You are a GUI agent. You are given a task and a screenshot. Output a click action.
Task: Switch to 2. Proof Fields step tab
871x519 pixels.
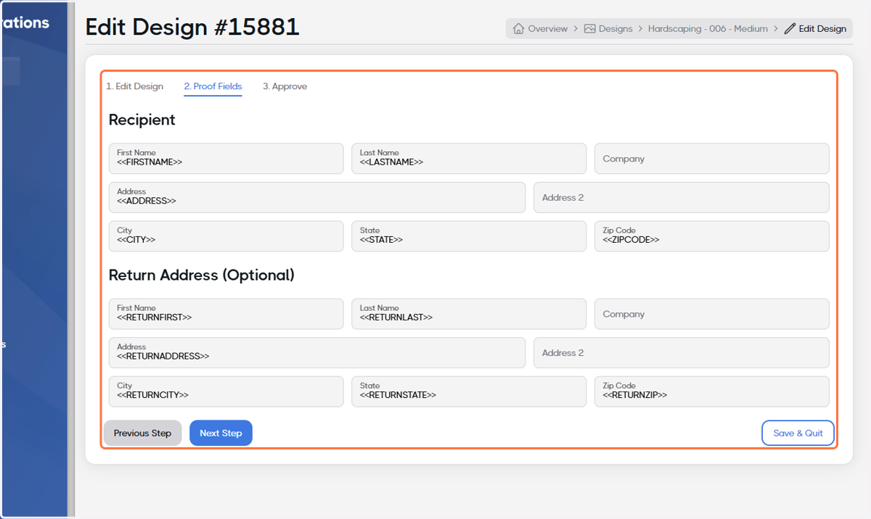213,86
